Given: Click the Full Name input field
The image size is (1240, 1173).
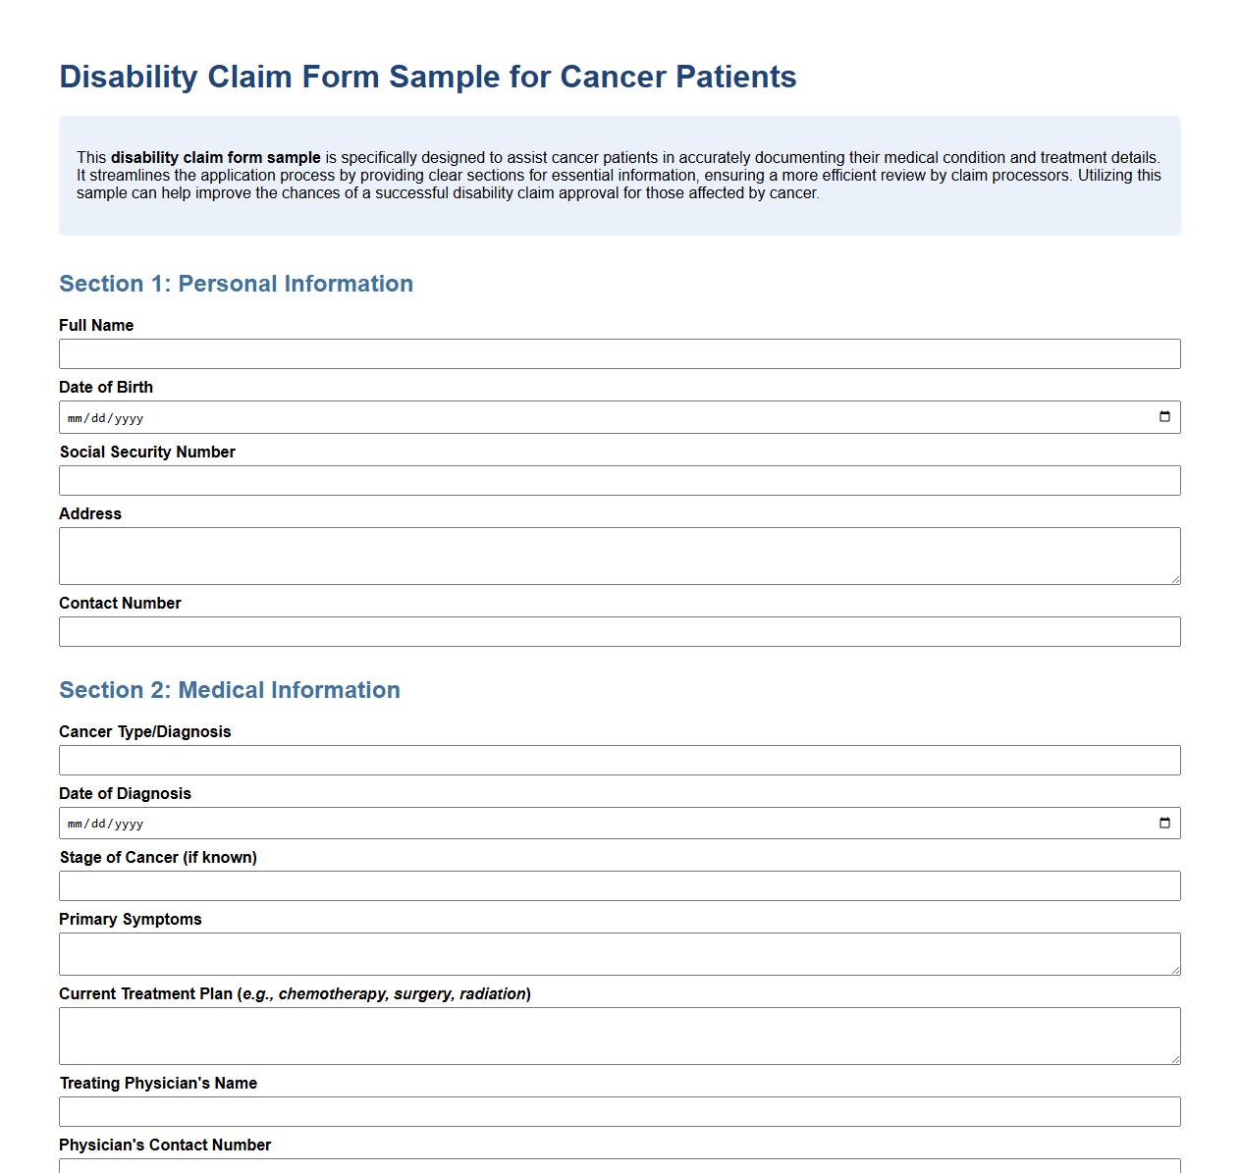Looking at the screenshot, I should tap(620, 353).
